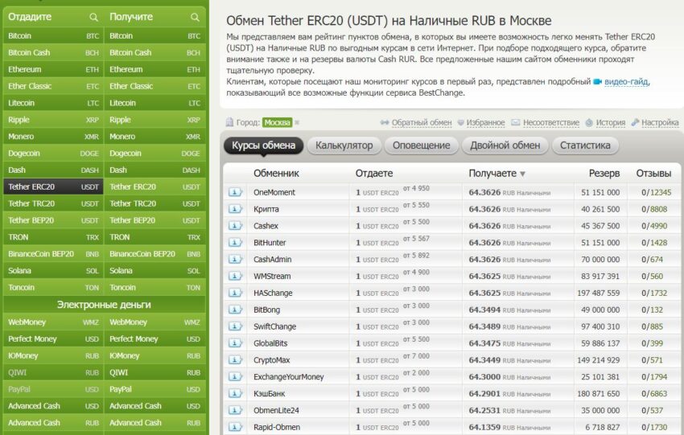Click the ExchangeYourMoney exchanger name
Image resolution: width=684 pixels, height=435 pixels.
point(289,377)
